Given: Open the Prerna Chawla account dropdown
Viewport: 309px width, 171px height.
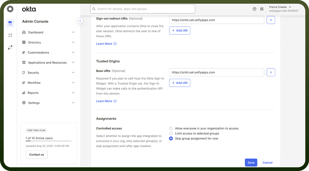Looking at the screenshot, I should tap(283, 9).
